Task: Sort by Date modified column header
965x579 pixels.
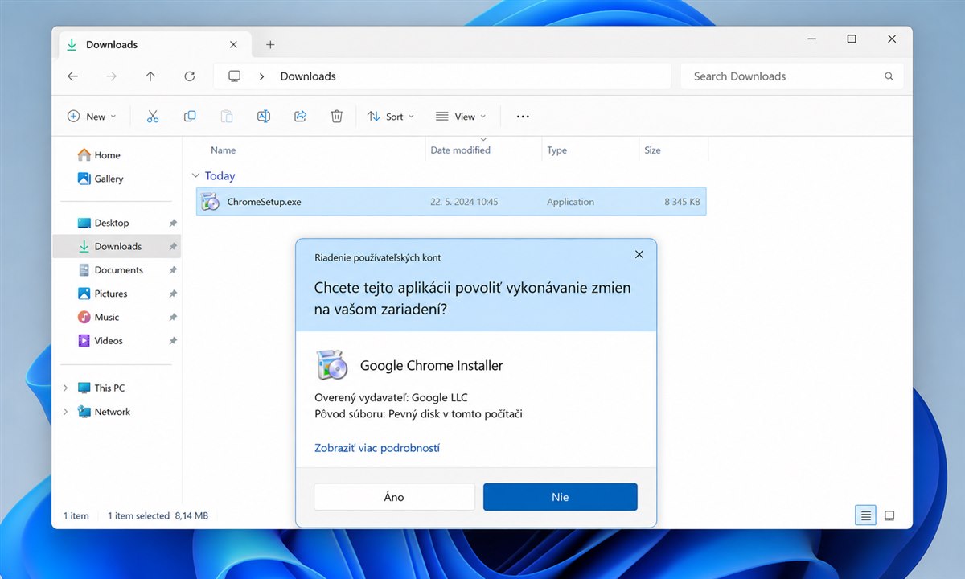Action: [x=460, y=150]
